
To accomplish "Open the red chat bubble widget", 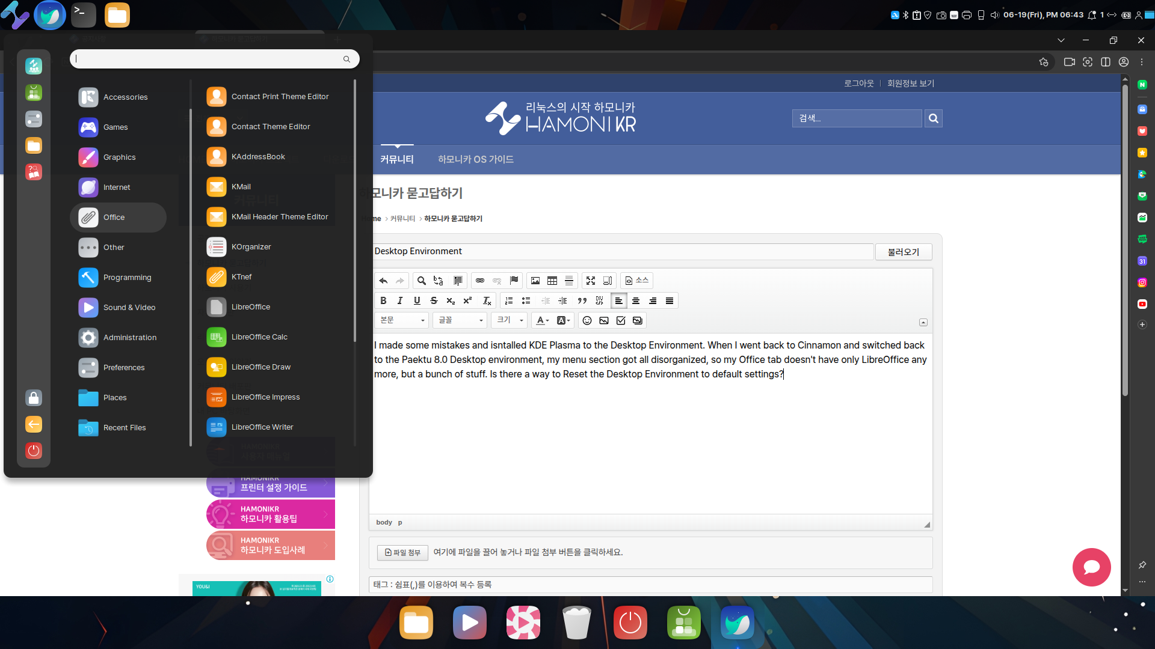I will pos(1091,567).
